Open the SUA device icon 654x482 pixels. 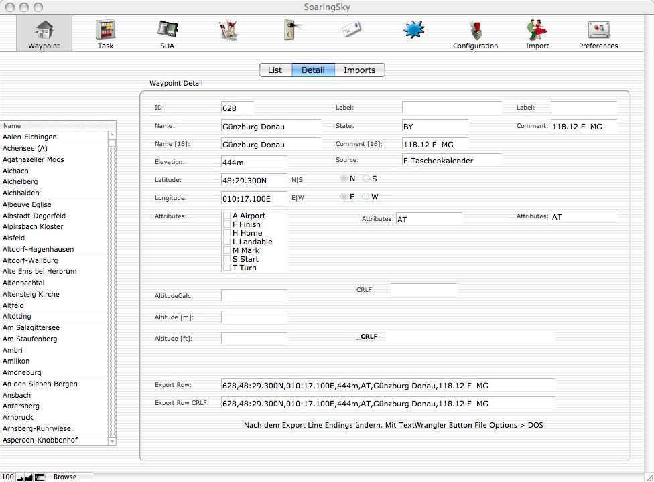click(168, 30)
